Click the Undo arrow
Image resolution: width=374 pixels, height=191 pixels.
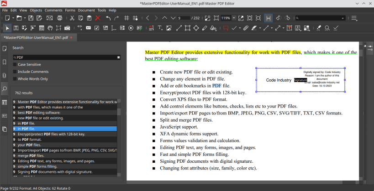pos(108,18)
